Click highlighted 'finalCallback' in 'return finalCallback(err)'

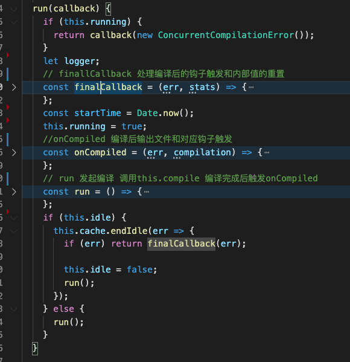tap(181, 244)
